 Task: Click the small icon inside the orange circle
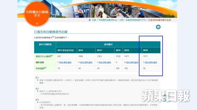pyautogui.click(x=37, y=23)
